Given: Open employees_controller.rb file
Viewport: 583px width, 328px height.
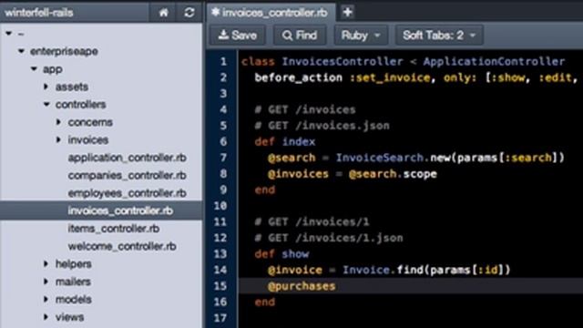Looking at the screenshot, I should pos(128,193).
